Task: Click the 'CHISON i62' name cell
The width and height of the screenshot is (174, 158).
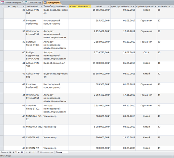Action: (34, 141)
